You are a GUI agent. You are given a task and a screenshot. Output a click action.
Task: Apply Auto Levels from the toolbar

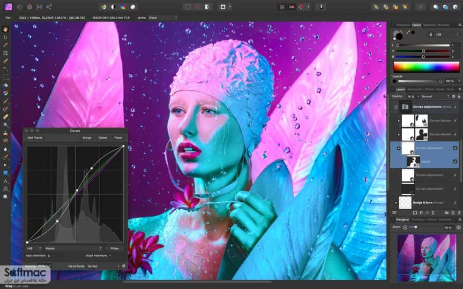point(103,7)
